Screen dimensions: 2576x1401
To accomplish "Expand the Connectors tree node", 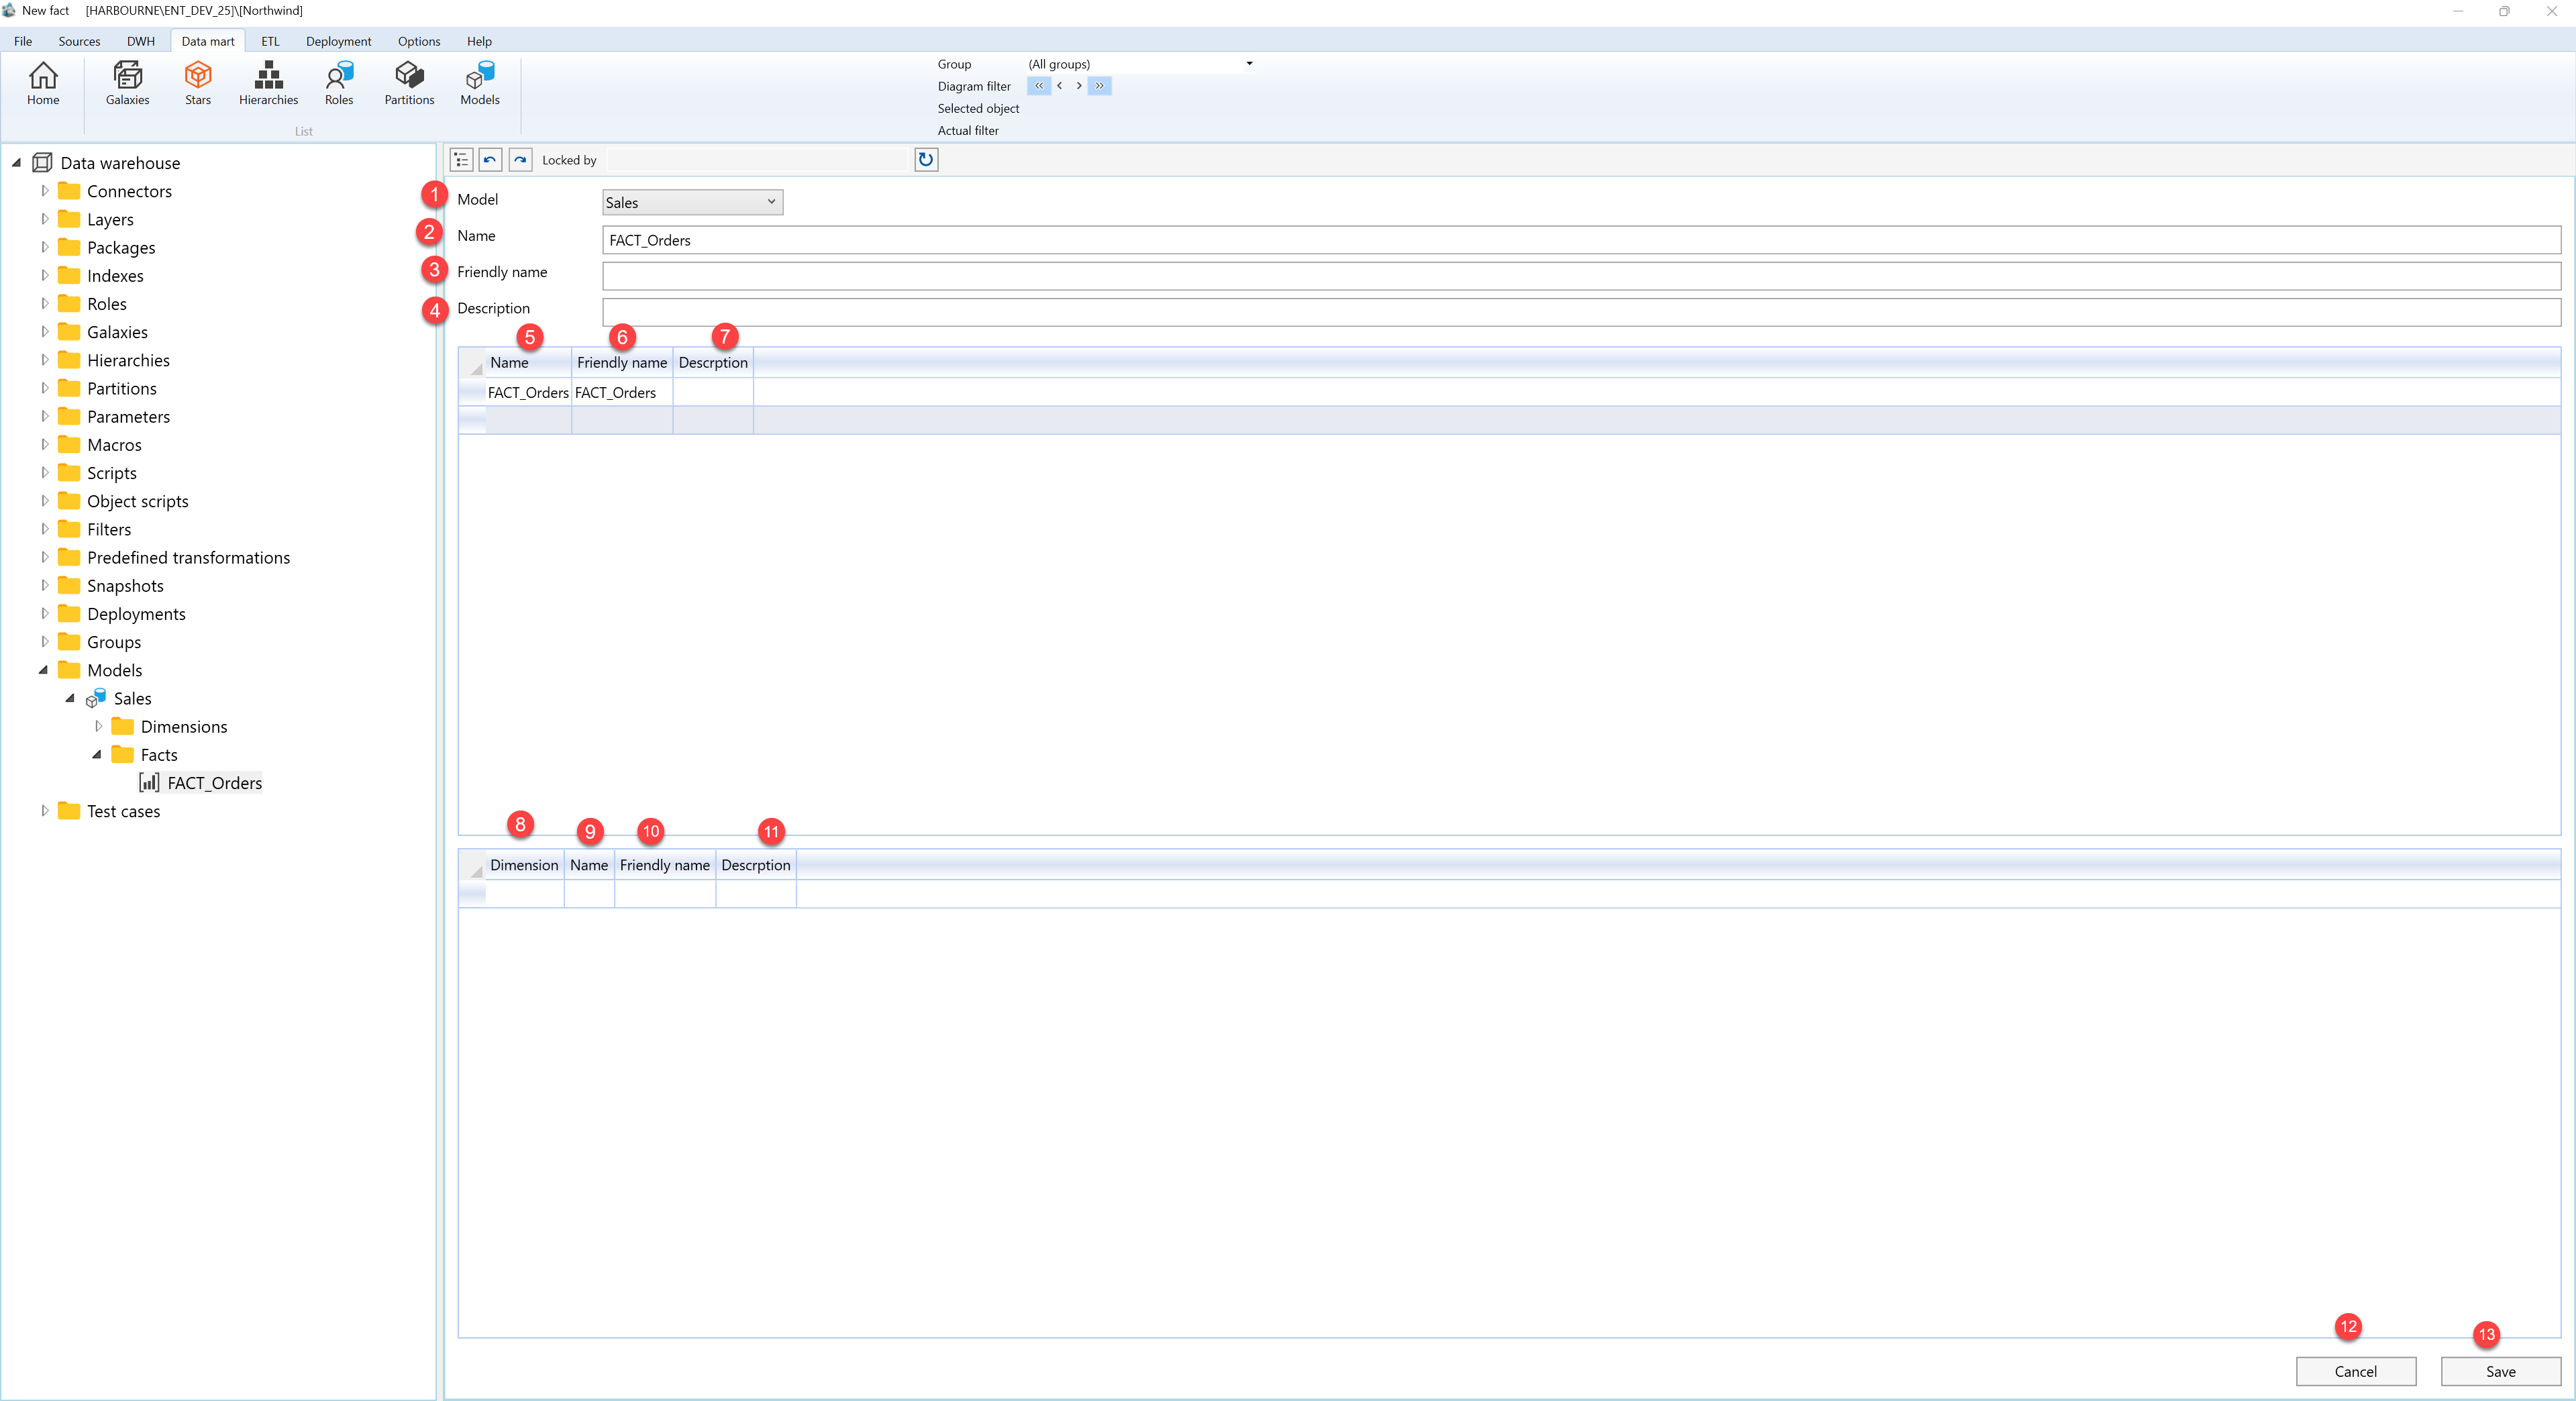I will [x=44, y=190].
